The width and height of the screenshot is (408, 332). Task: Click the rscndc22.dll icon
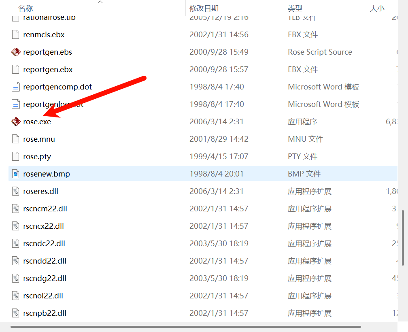pyautogui.click(x=16, y=244)
